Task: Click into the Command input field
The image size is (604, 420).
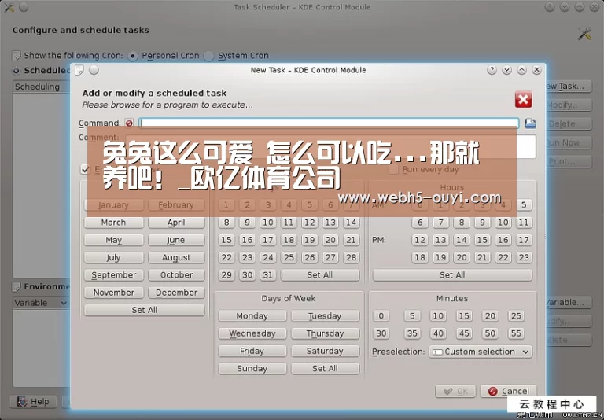Action: click(x=329, y=123)
